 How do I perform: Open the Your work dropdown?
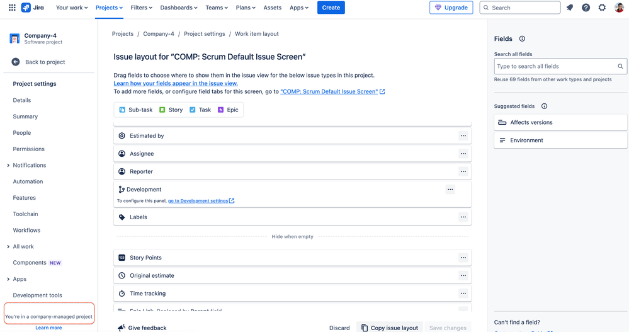[x=72, y=8]
